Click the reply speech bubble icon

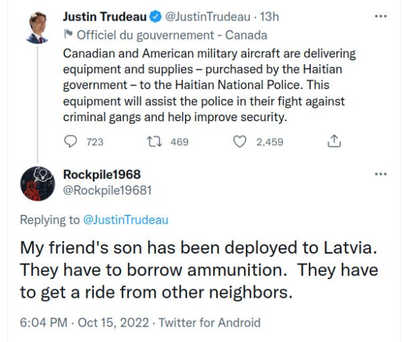[x=70, y=141]
